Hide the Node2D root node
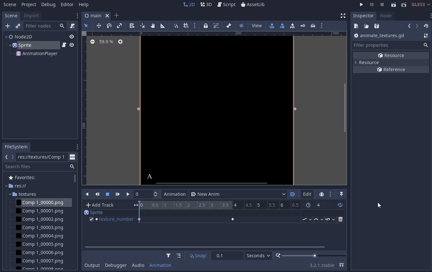This screenshot has width=432, height=272. (71, 36)
